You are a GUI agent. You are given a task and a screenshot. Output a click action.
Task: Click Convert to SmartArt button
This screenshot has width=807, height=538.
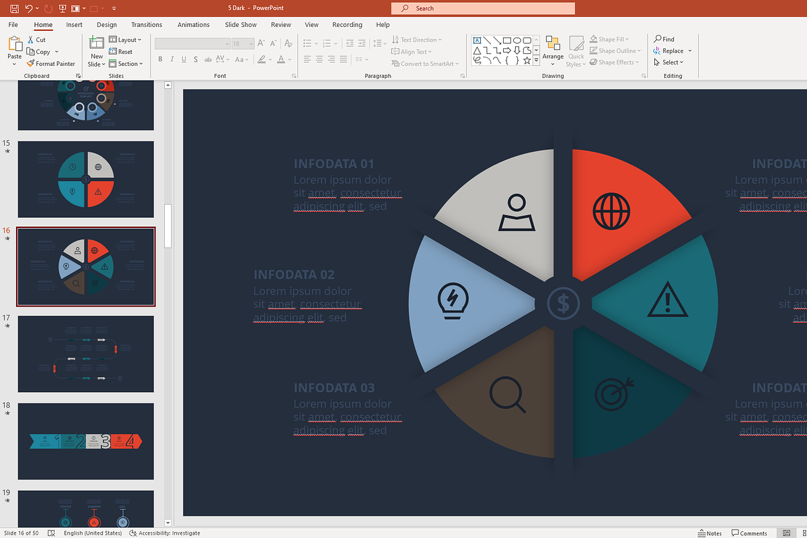[x=425, y=64]
